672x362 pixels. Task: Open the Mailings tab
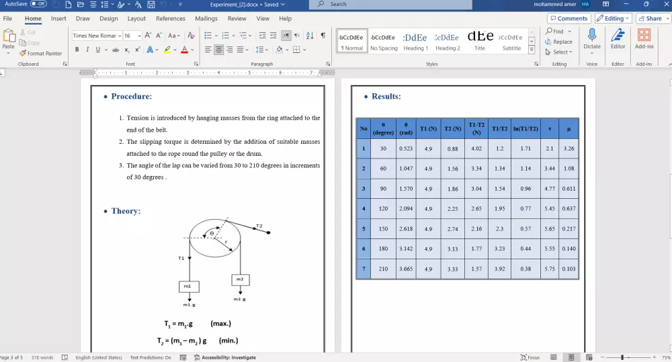pyautogui.click(x=206, y=18)
